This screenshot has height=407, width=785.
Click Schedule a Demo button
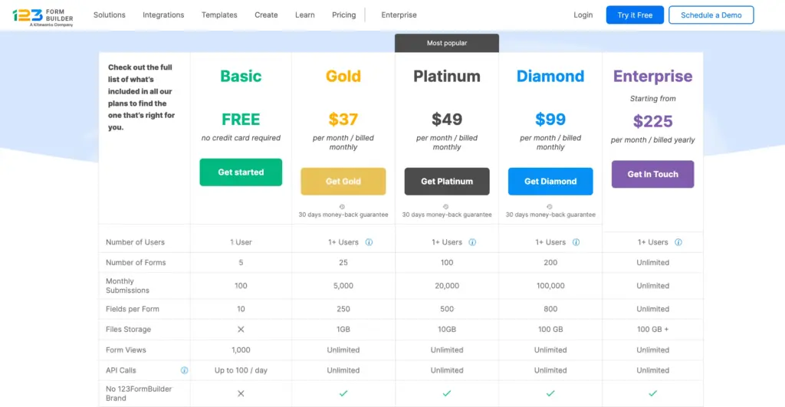(711, 15)
